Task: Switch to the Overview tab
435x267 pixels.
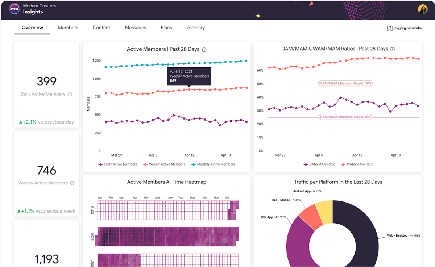Action: pos(32,28)
